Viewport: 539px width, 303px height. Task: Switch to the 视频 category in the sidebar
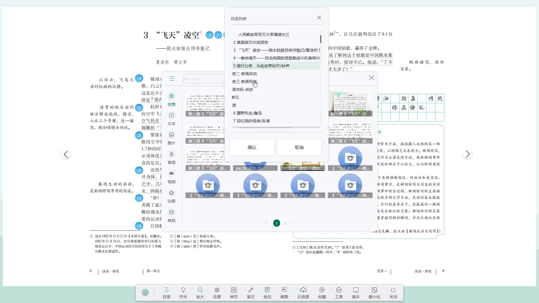172,176
